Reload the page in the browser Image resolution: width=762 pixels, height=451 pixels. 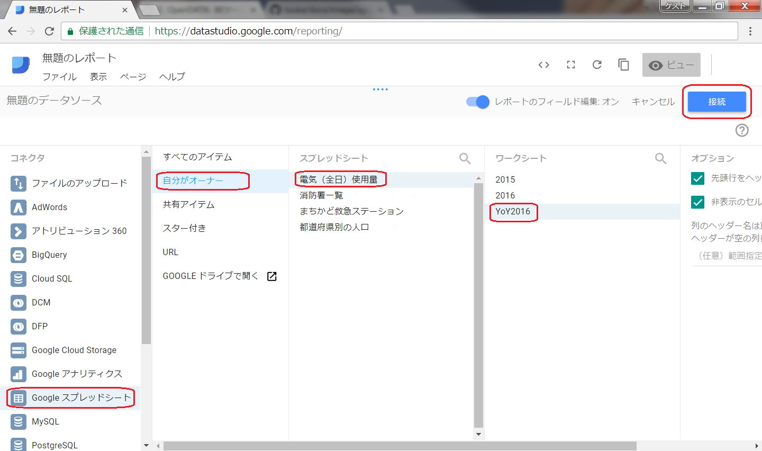point(49,31)
